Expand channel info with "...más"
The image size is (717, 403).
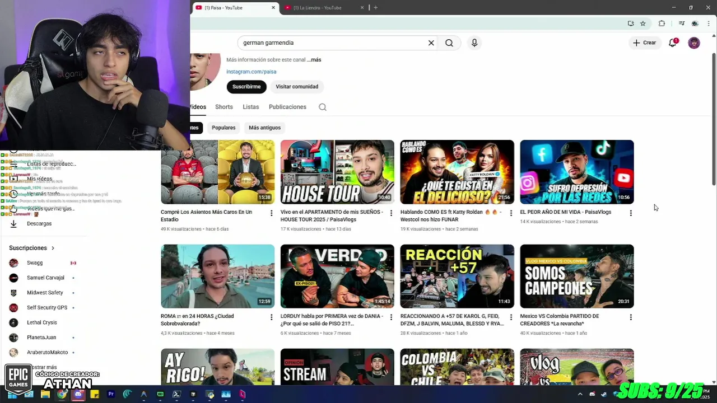(x=314, y=60)
